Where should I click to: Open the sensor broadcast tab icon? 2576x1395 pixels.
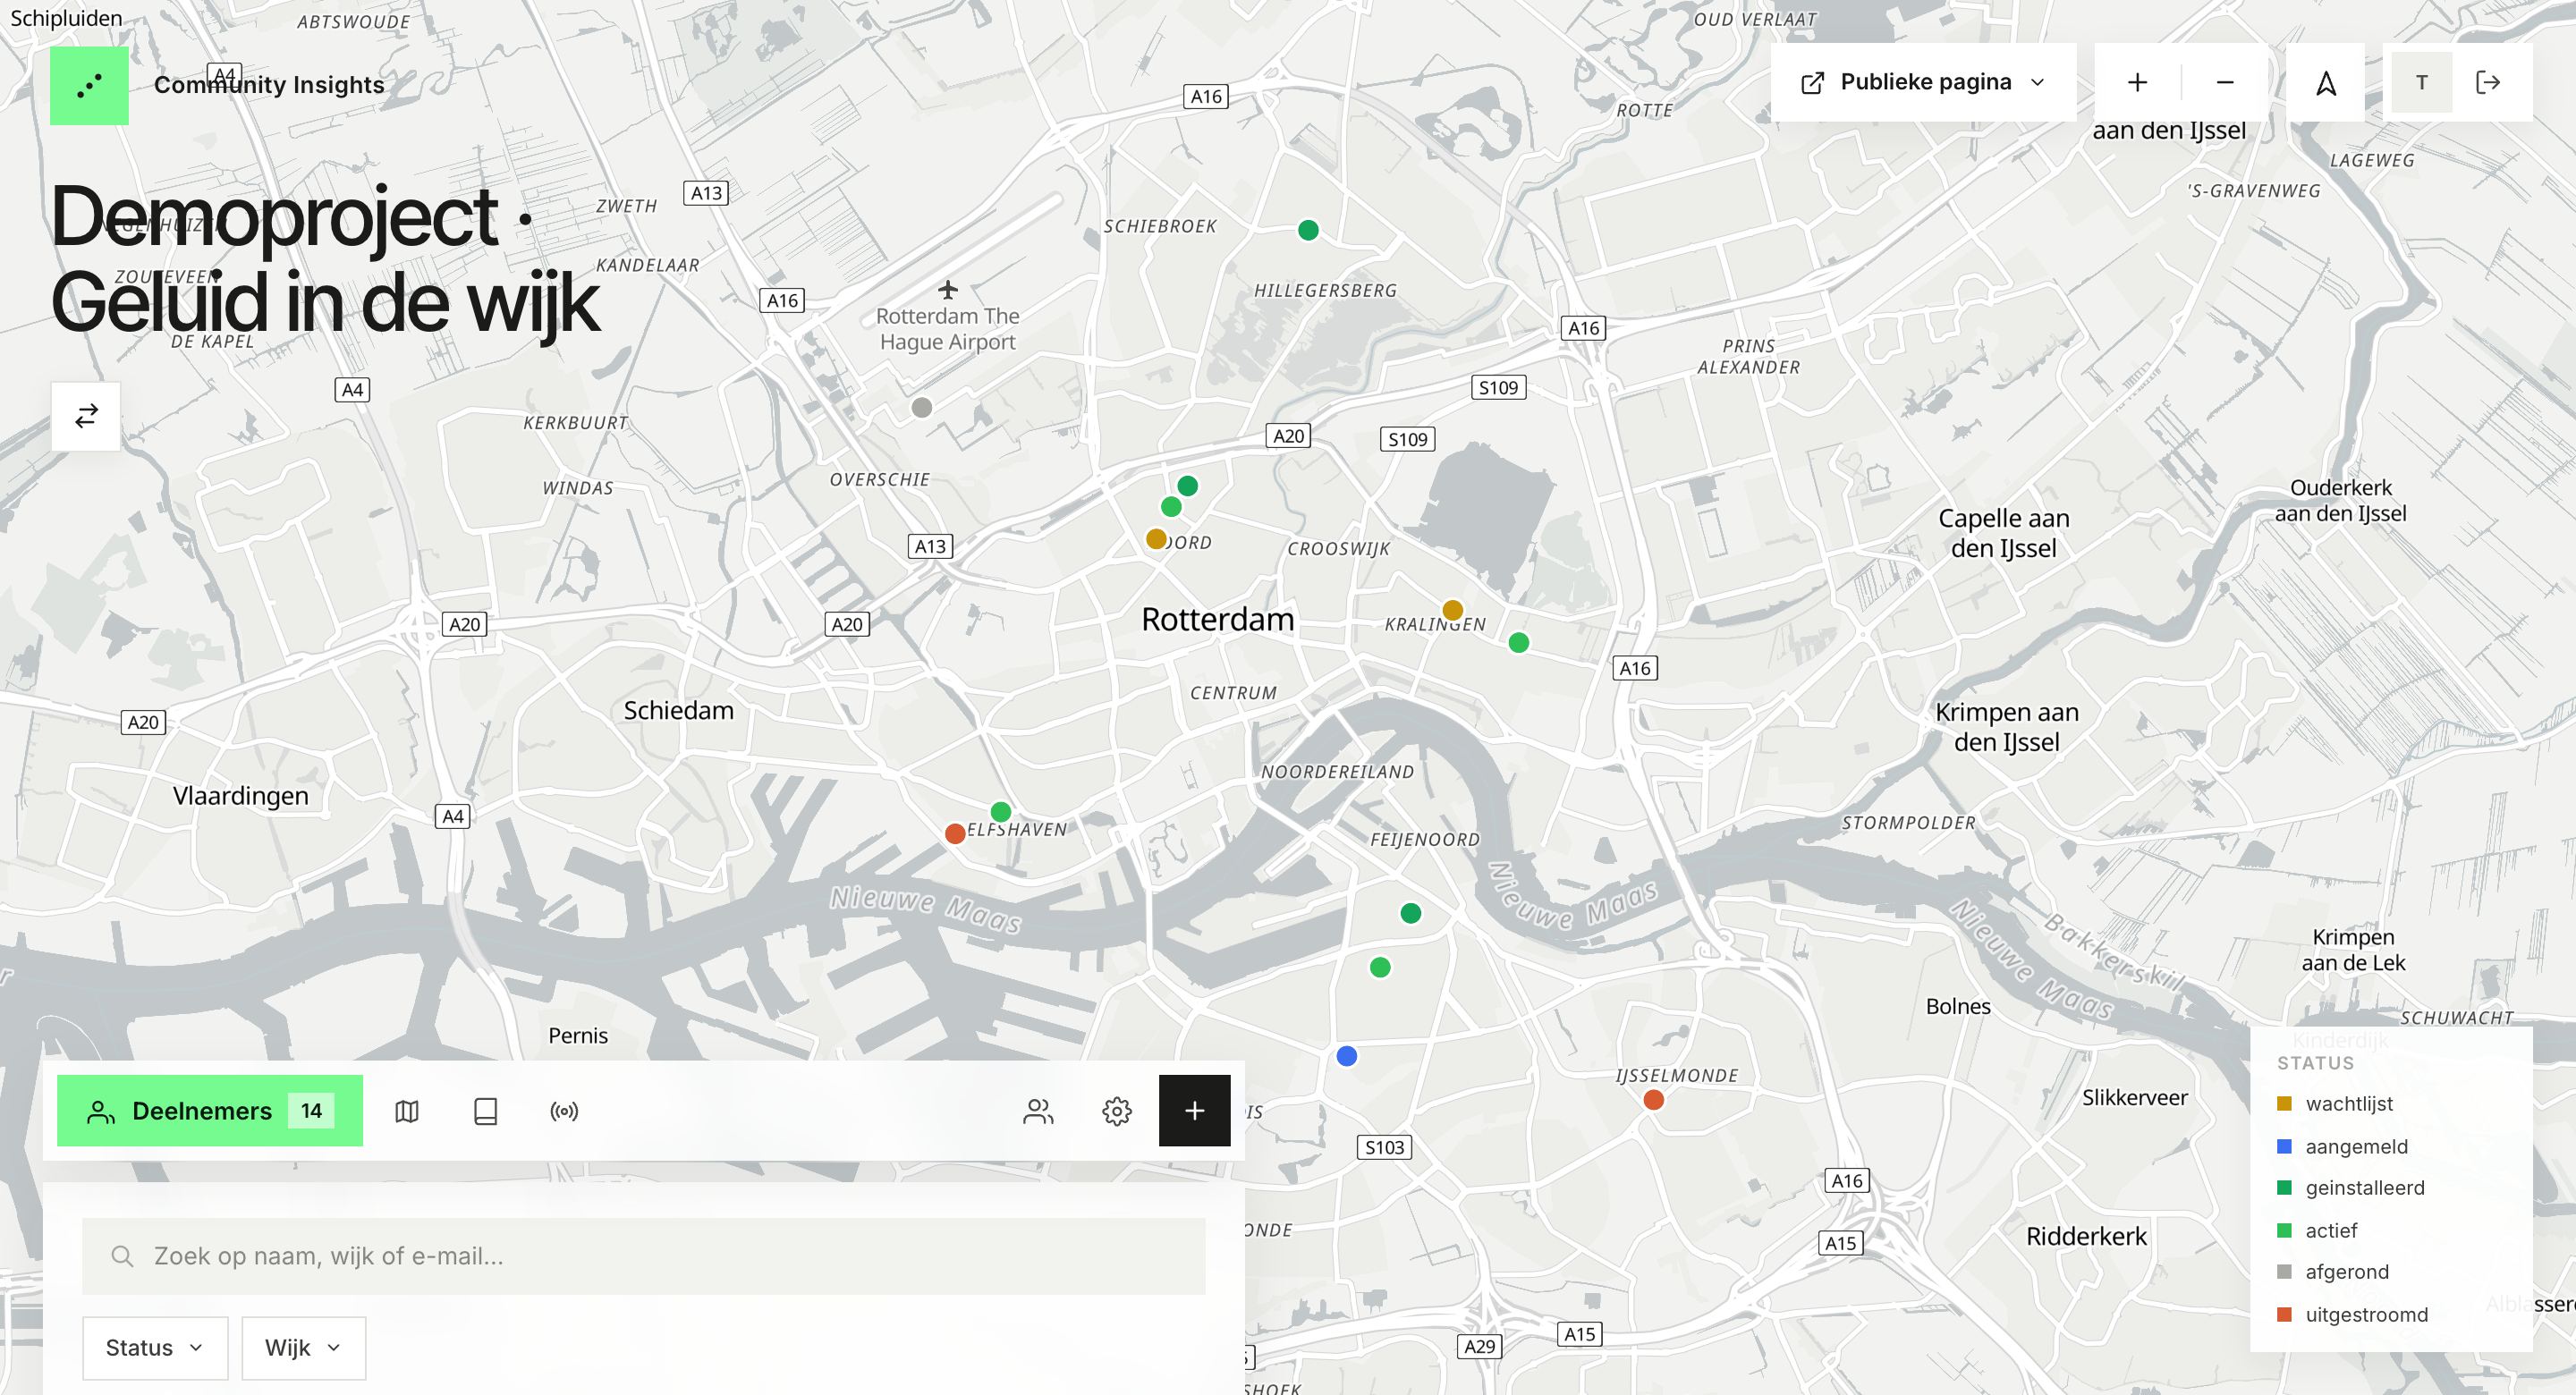click(564, 1111)
